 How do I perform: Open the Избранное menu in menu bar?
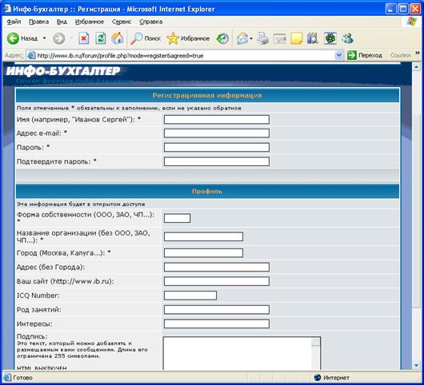point(90,22)
